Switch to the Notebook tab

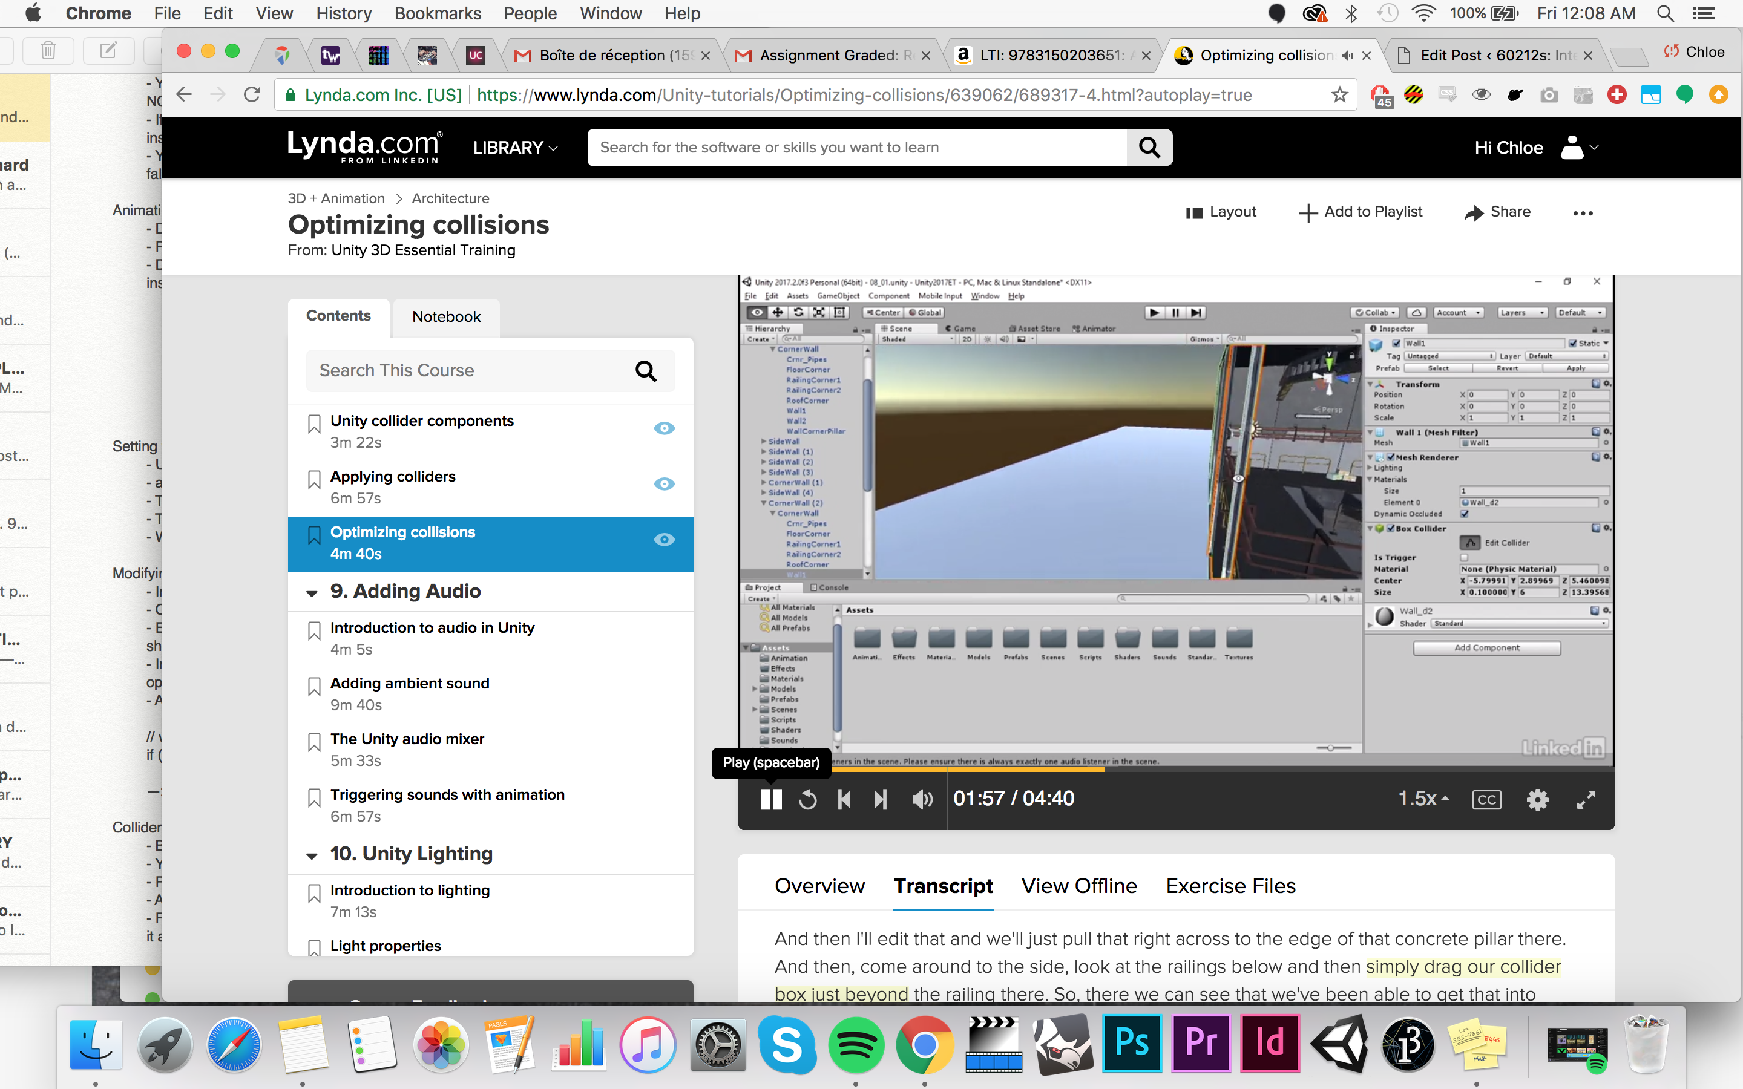click(x=446, y=317)
